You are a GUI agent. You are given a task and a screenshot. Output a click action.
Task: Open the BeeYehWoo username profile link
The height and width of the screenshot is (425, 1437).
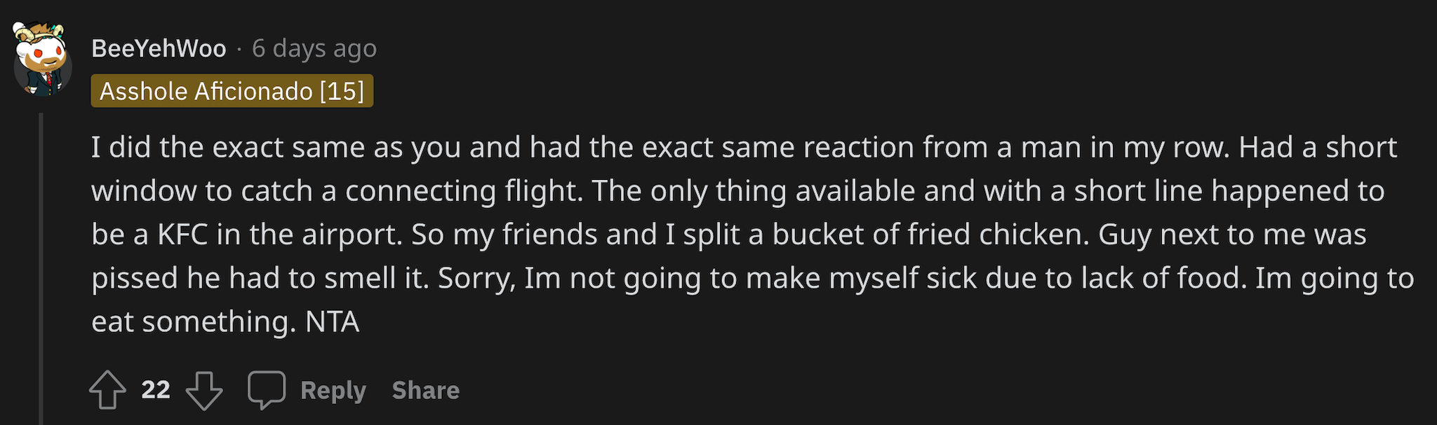tap(159, 48)
